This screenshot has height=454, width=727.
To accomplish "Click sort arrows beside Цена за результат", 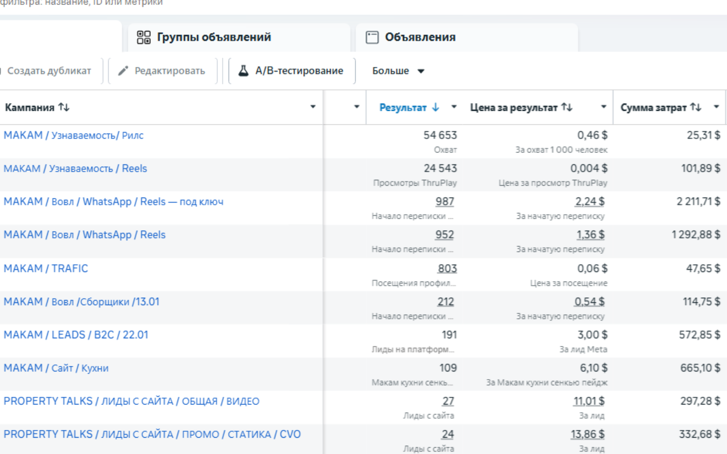I will tap(567, 107).
